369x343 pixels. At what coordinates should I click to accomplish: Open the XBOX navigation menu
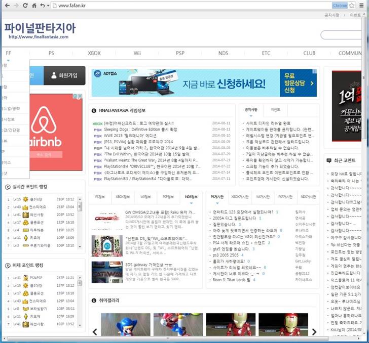94,53
